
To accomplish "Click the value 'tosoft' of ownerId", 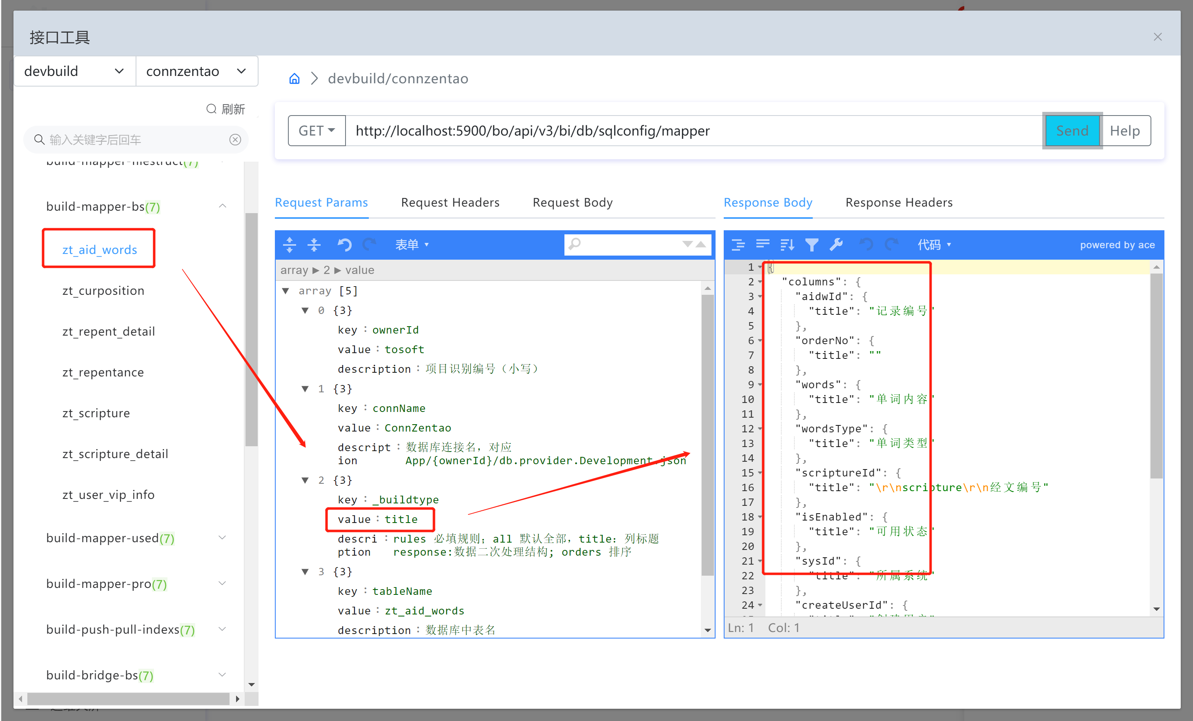I will click(404, 349).
